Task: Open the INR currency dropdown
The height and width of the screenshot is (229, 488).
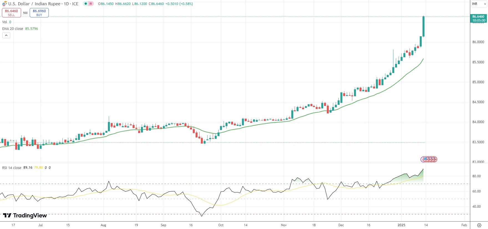Action: pyautogui.click(x=479, y=4)
